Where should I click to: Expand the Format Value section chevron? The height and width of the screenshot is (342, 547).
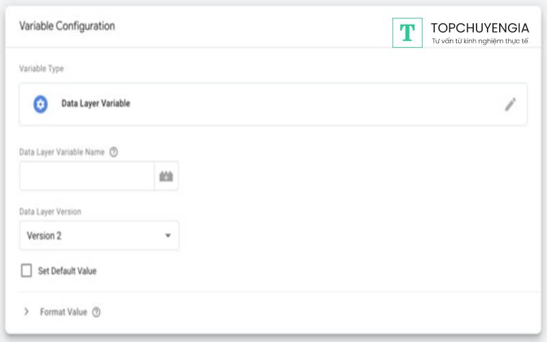click(x=27, y=312)
